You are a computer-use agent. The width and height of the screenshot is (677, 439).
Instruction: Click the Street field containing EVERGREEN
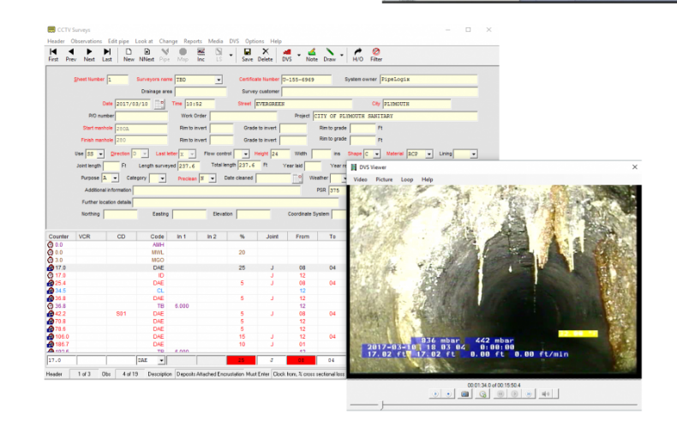click(x=303, y=104)
